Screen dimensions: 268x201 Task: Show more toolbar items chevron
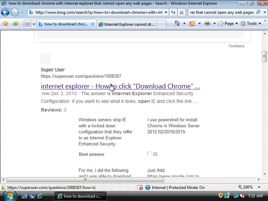(x=265, y=21)
